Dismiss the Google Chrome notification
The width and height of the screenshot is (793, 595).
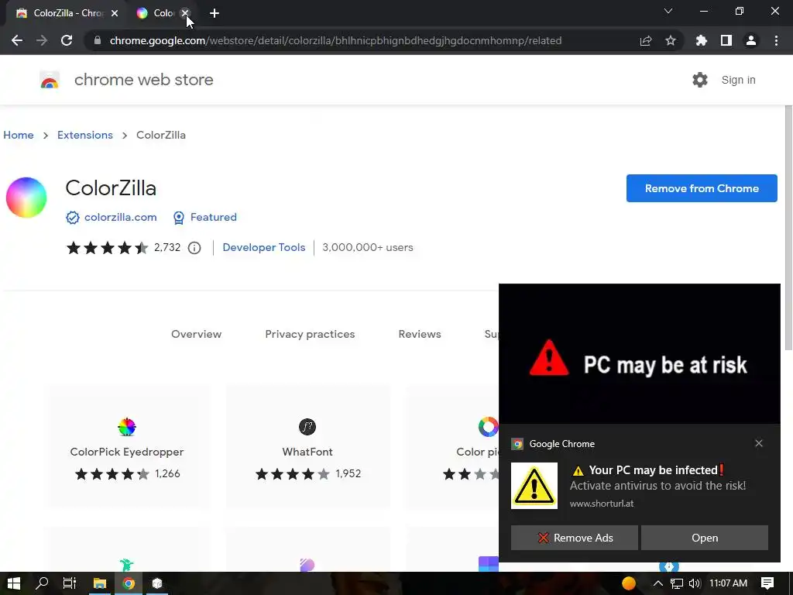[759, 443]
